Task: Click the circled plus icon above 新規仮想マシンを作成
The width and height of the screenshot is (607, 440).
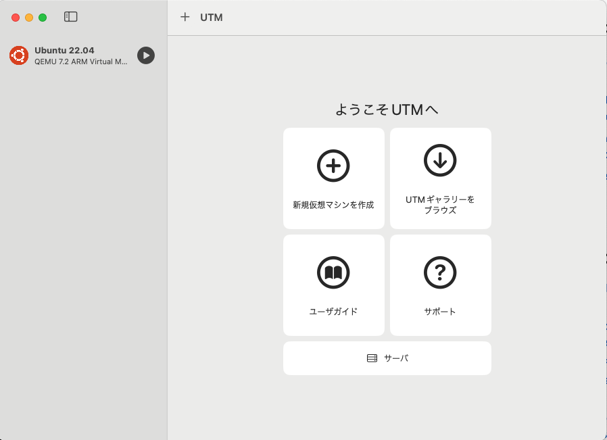Action: [x=333, y=165]
